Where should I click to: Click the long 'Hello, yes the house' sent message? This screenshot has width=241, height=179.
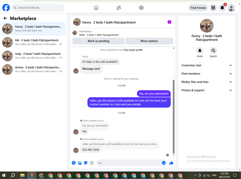coord(129,102)
